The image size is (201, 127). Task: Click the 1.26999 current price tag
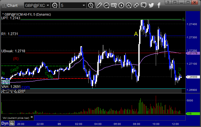tap(193, 77)
